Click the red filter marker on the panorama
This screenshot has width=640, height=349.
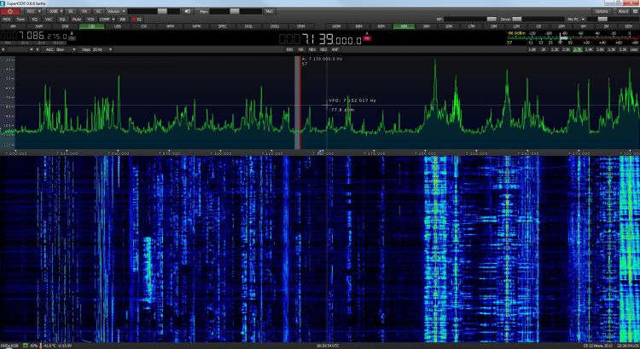pos(300,103)
